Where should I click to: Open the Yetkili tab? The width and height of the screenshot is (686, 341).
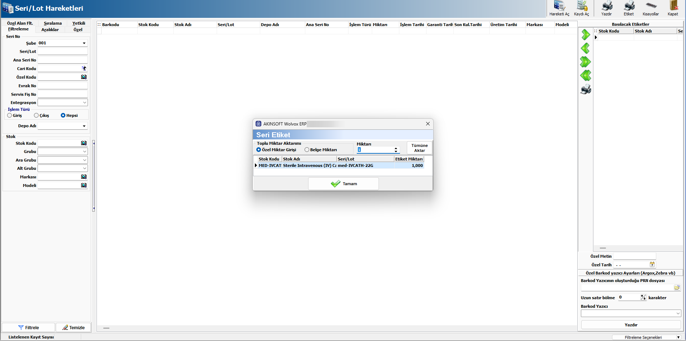79,23
